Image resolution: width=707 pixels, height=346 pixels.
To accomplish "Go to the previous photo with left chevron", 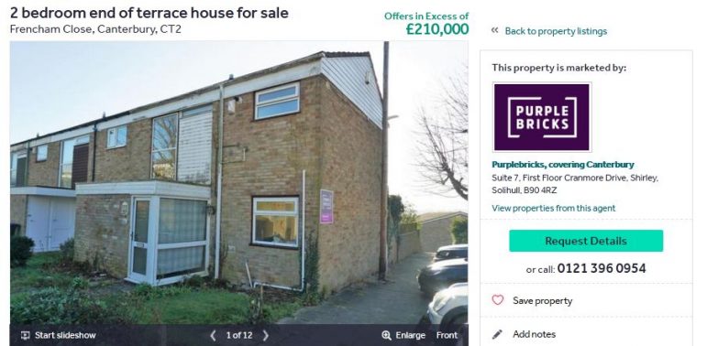I will (x=214, y=335).
